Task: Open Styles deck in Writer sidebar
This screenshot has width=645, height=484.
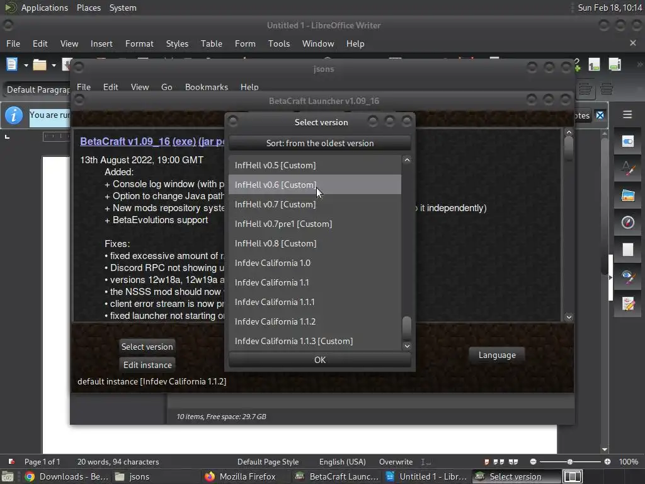Action: click(x=628, y=169)
